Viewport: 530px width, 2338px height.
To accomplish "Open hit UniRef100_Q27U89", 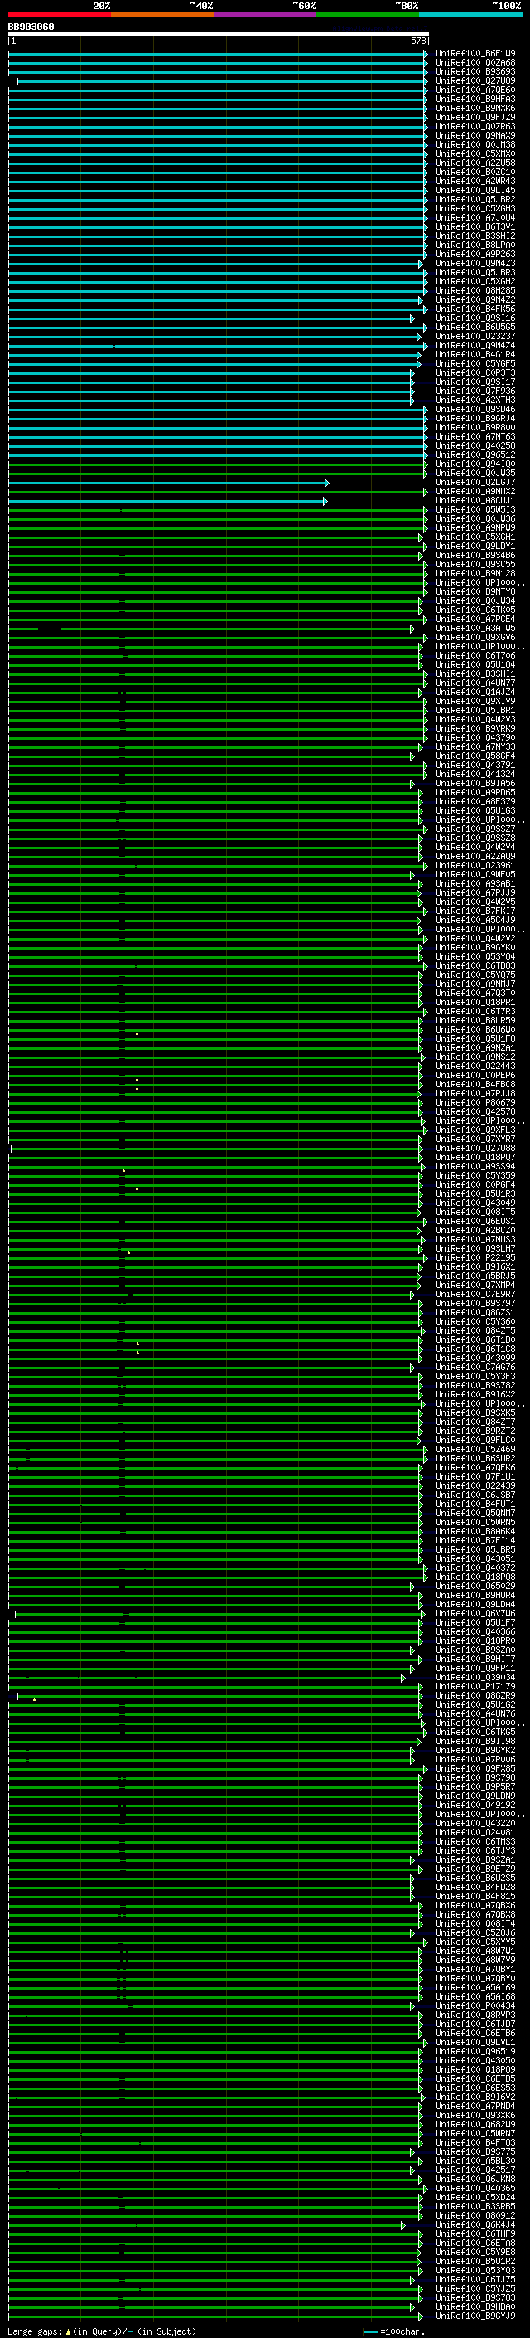I will [x=475, y=80].
